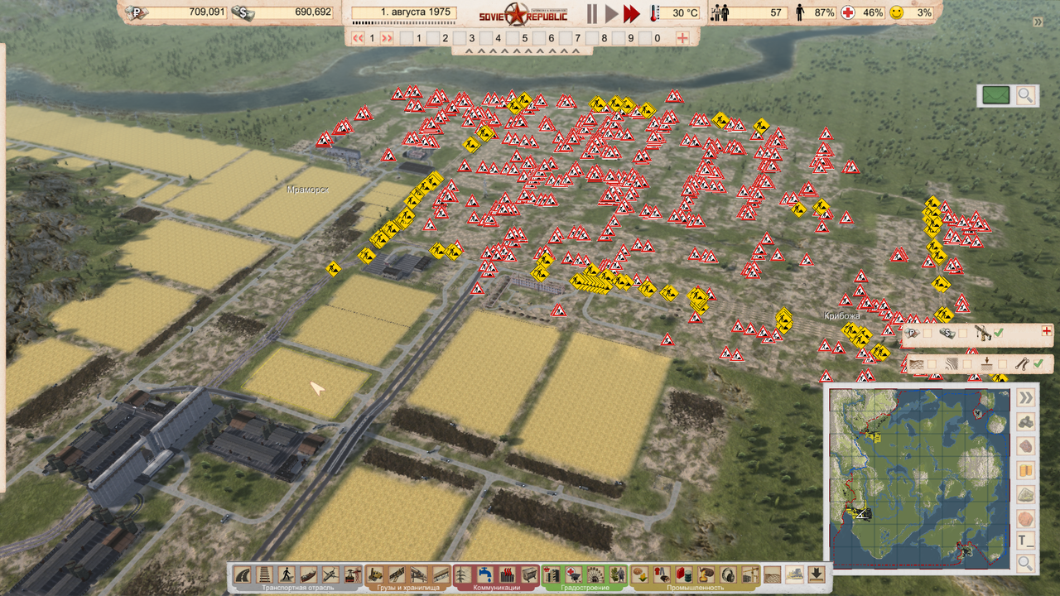This screenshot has width=1060, height=596.
Task: Open the forklift storage menu icon
Action: coord(376,574)
